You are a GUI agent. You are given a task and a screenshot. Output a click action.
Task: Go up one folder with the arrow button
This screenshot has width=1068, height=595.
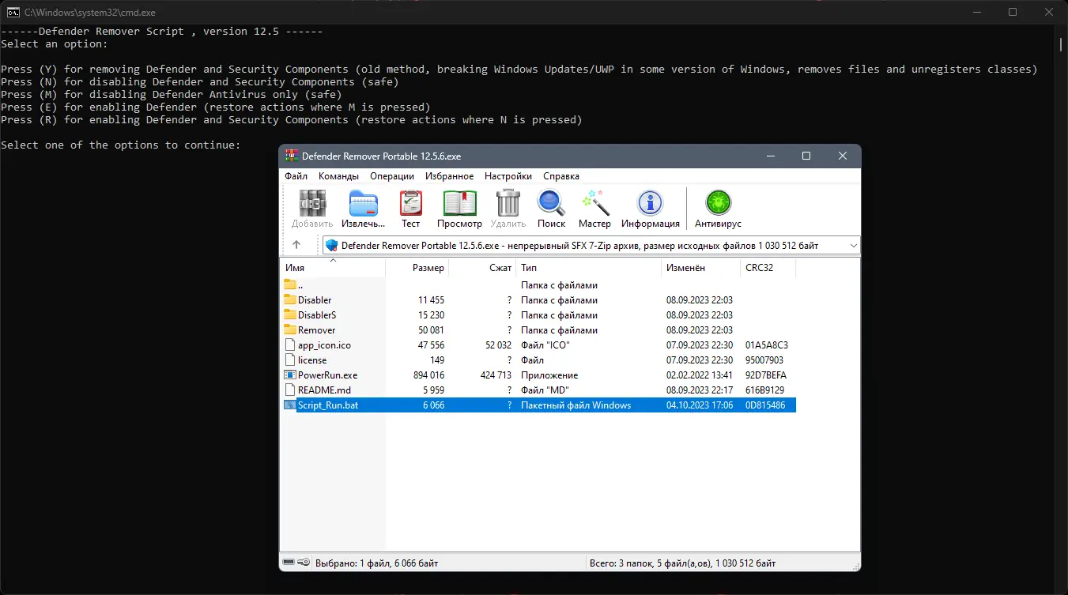click(x=296, y=245)
